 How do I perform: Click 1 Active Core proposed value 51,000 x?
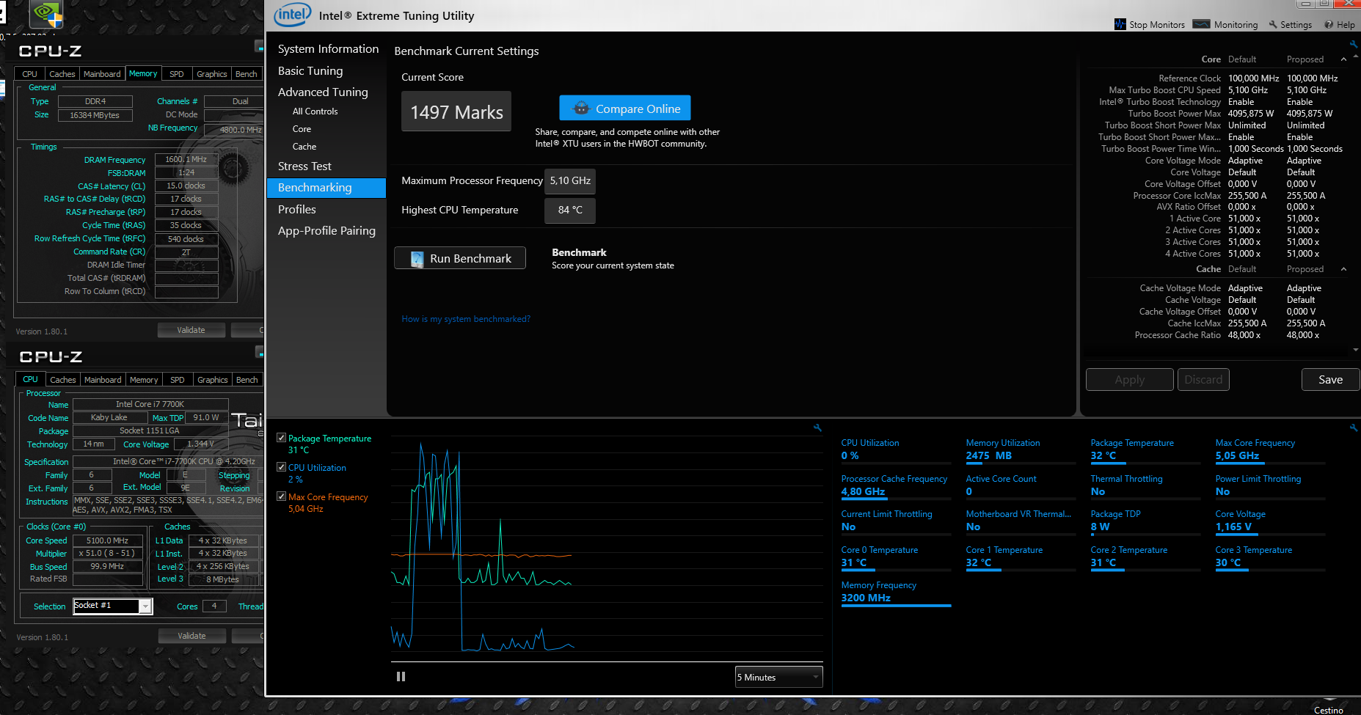[1302, 219]
